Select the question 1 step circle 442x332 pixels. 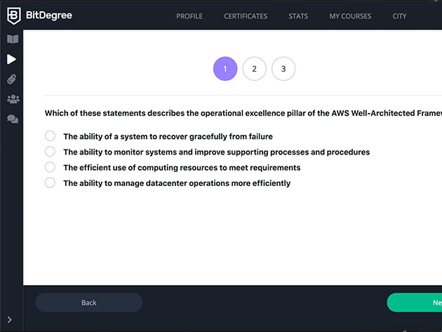[x=225, y=69]
